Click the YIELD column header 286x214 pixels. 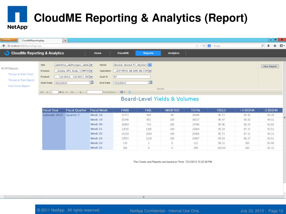pos(221,110)
